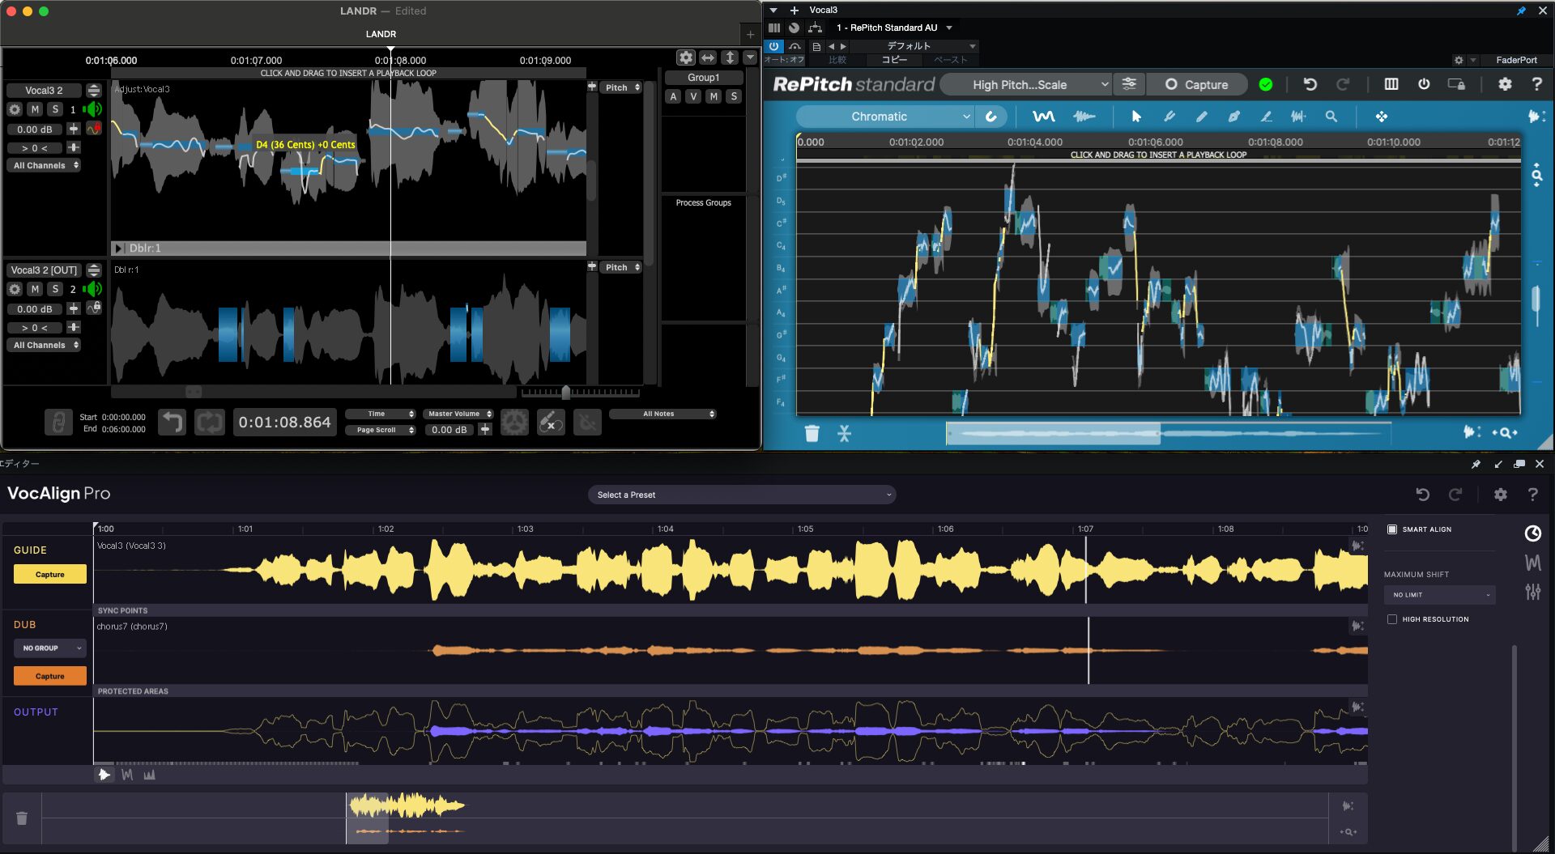
Task: Click RePitch overview waveform scrollbar
Action: (1053, 434)
